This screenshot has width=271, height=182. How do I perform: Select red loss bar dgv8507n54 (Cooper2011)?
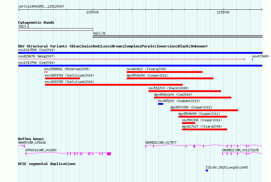(x=204, y=110)
